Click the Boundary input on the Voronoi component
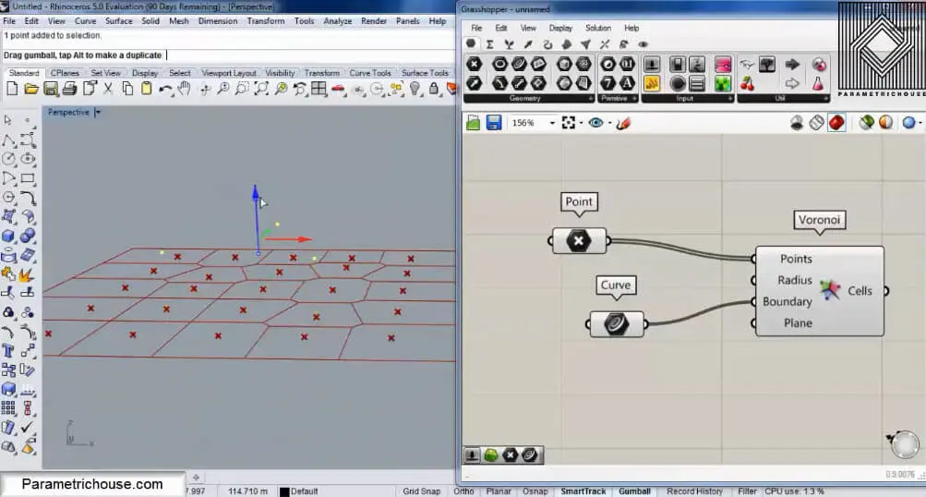This screenshot has width=926, height=497. (787, 301)
